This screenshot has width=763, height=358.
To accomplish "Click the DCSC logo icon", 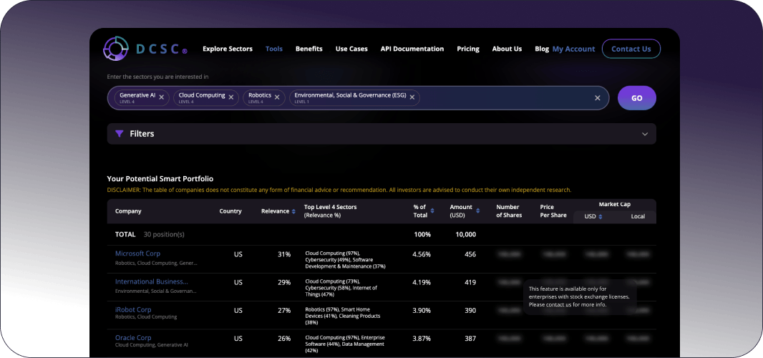I will [115, 49].
